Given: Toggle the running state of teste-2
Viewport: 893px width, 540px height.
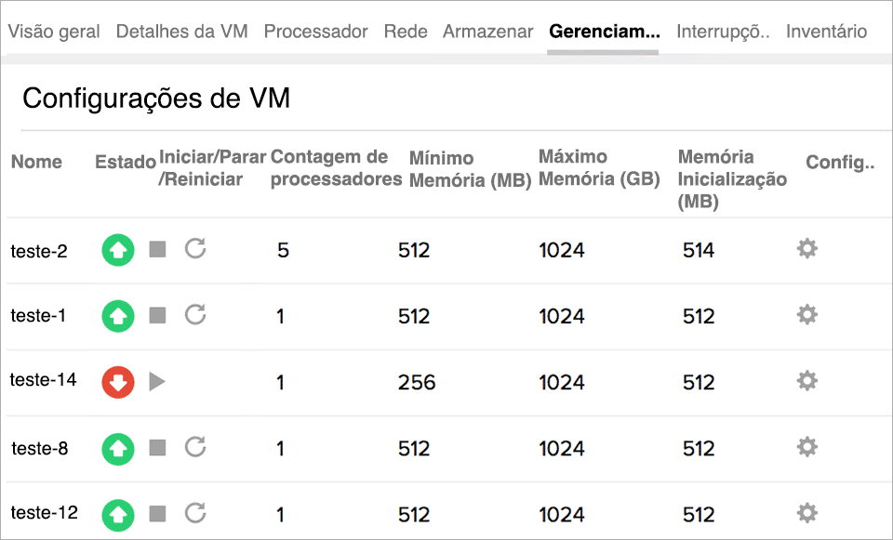Looking at the screenshot, I should click(x=117, y=249).
